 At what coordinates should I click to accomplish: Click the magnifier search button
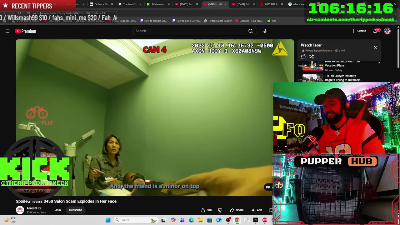pos(251,31)
